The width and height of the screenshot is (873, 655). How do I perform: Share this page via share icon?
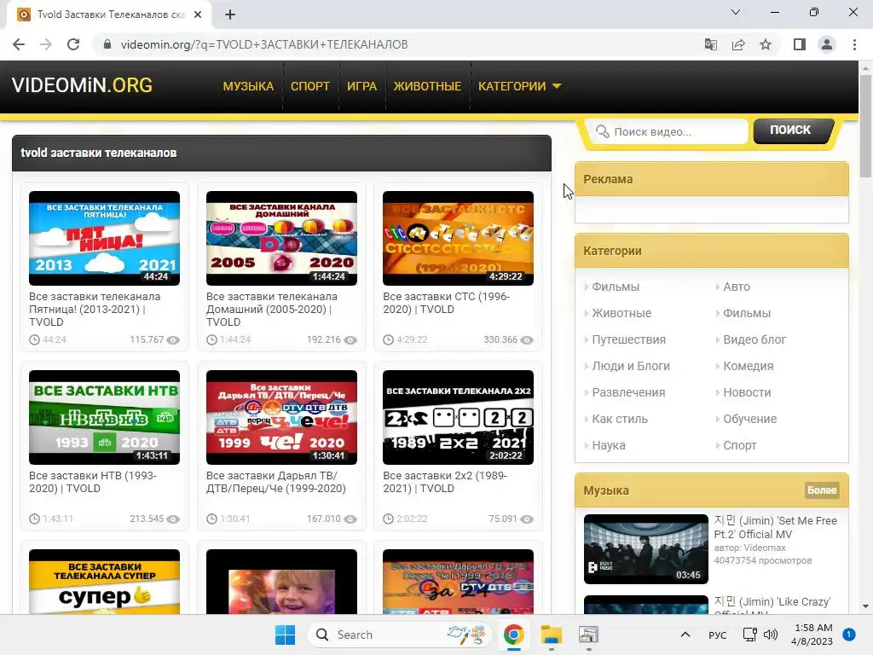tap(738, 44)
